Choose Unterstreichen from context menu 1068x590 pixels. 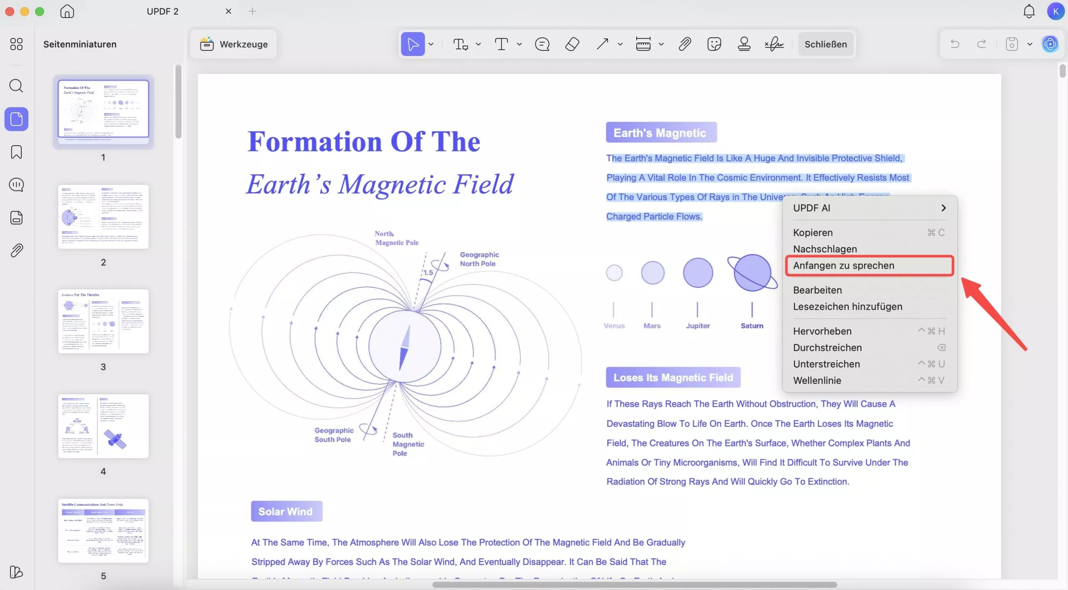(869, 364)
